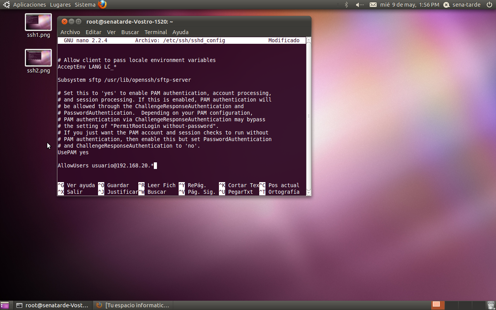Open the sena-tarde user menu
This screenshot has height=310, width=496.
point(462,5)
